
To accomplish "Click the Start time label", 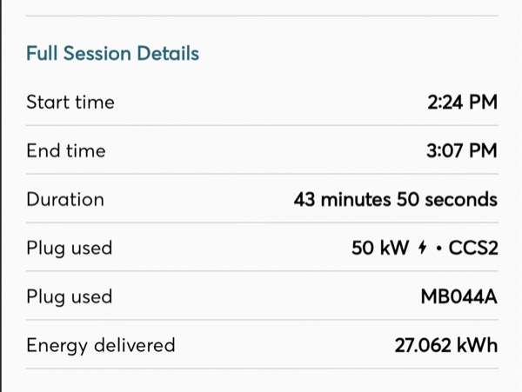I will pos(70,102).
